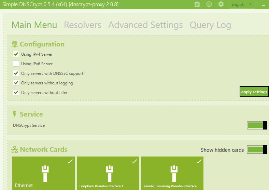This screenshot has width=269, height=190.
Task: Click the Only servers without logging label
Action: (47, 83)
